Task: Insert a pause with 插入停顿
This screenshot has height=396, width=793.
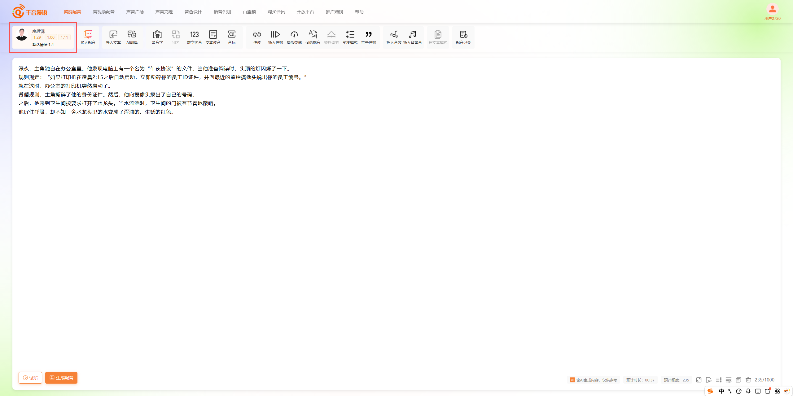Action: tap(275, 37)
